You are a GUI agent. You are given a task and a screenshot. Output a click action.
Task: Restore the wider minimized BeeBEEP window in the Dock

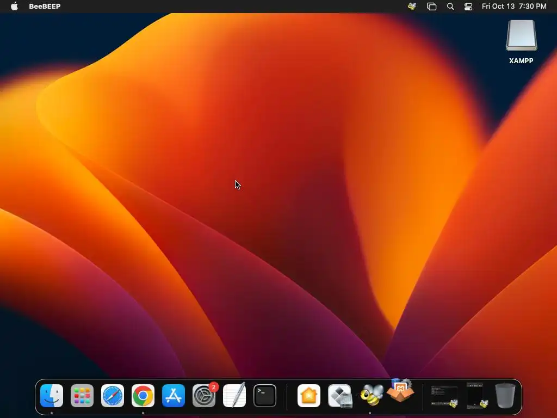(x=444, y=397)
